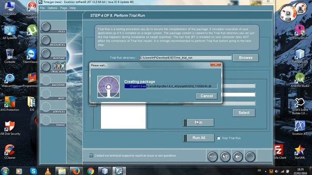This screenshot has width=312, height=175.
Task: Open the Options menu
Action: pyautogui.click(x=52, y=8)
